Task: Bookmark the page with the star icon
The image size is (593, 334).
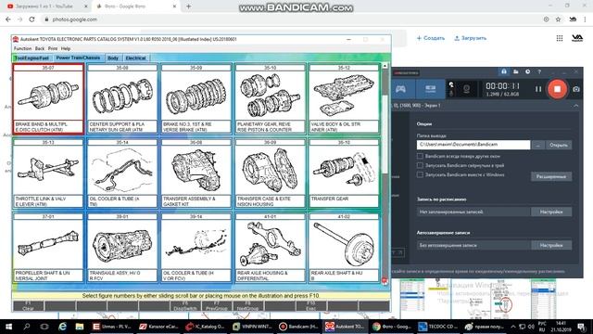Action: click(x=558, y=19)
